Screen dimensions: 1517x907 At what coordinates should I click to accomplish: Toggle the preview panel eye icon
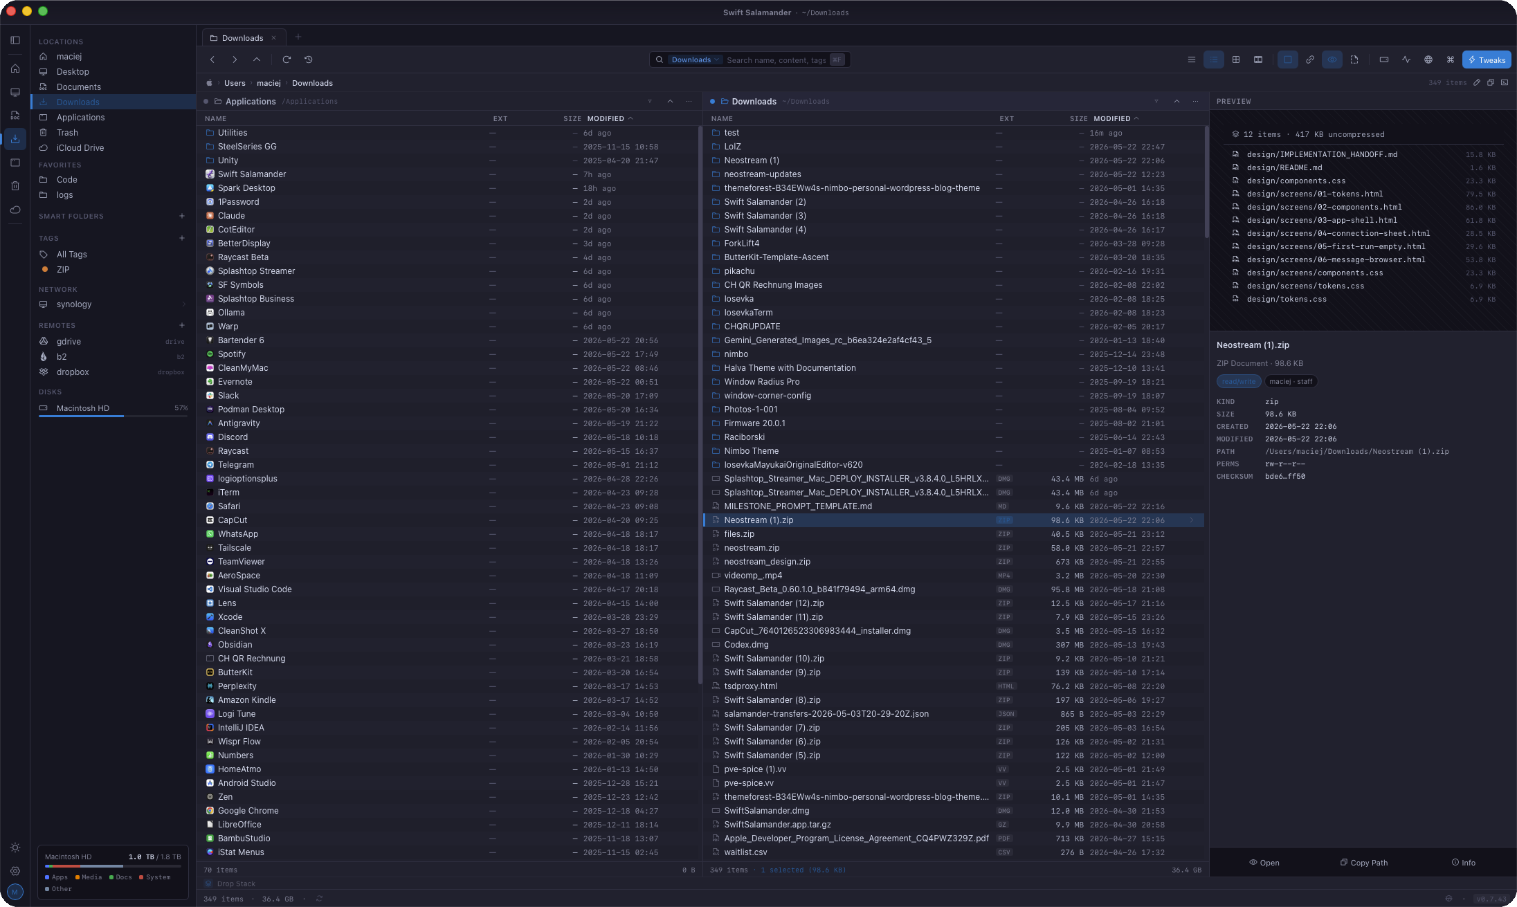tap(1332, 59)
